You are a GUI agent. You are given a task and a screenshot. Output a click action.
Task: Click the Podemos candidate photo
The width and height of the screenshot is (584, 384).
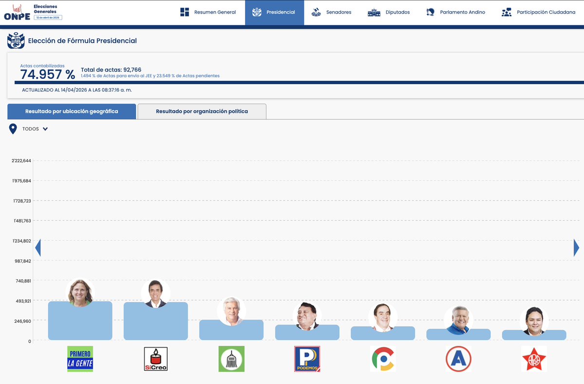coord(307,316)
